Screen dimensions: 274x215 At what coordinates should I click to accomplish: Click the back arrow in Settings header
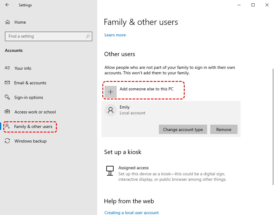pyautogui.click(x=7, y=5)
